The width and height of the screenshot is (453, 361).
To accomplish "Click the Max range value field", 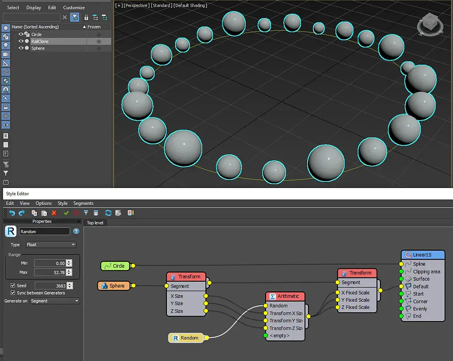I will 50,272.
